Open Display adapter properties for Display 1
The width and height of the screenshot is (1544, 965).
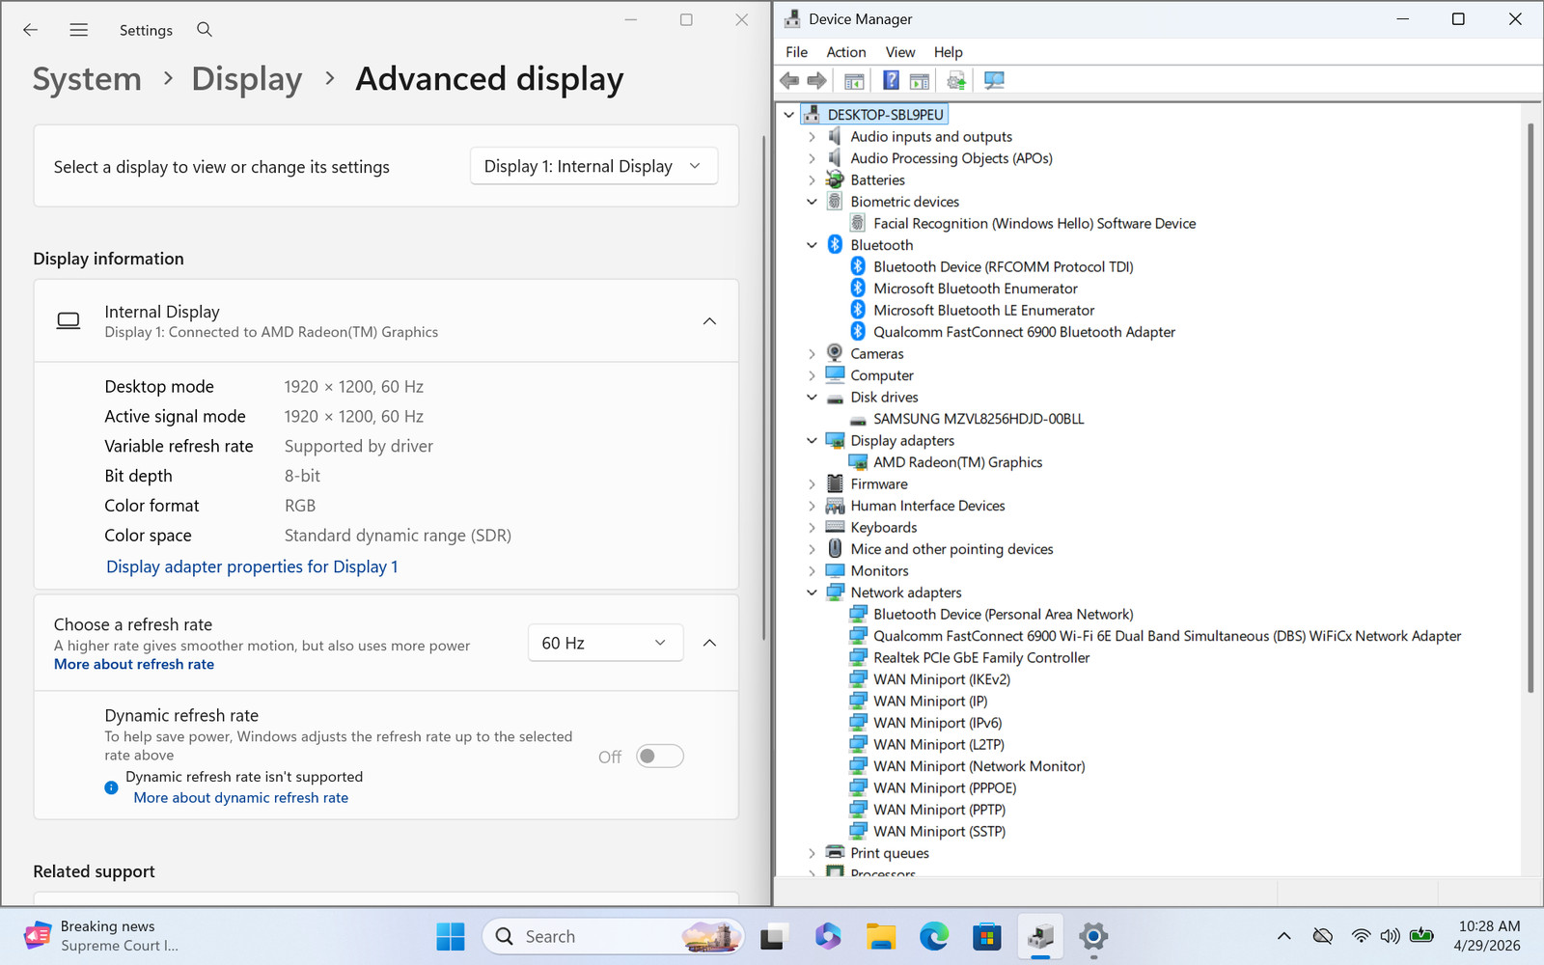tap(252, 566)
